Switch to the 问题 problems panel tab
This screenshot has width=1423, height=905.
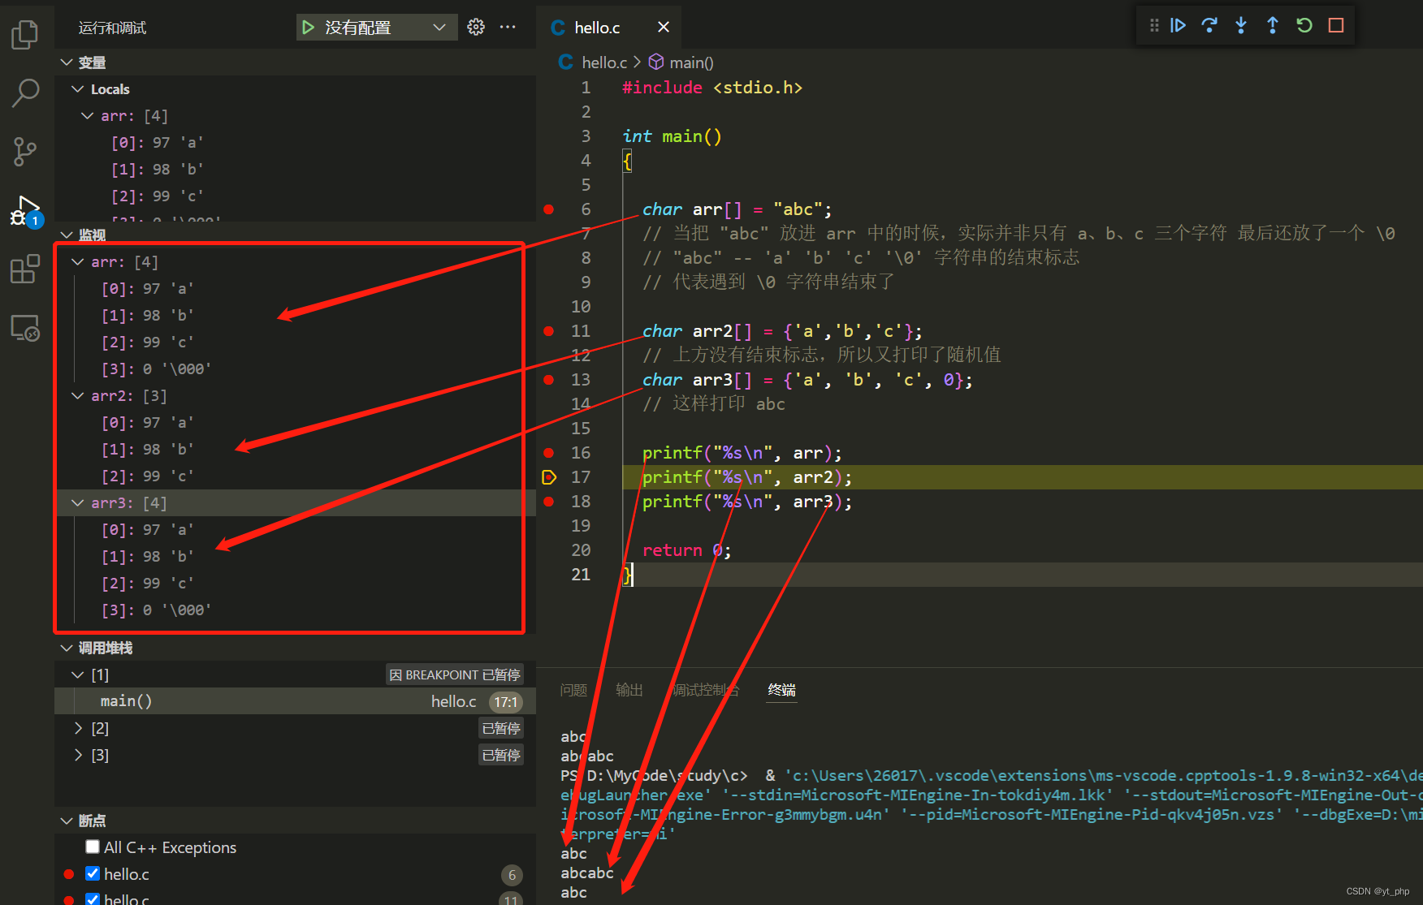(573, 690)
